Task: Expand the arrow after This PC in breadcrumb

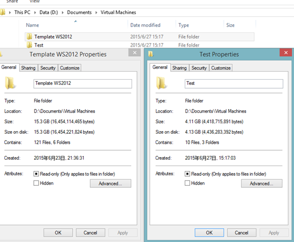Action: [35, 13]
